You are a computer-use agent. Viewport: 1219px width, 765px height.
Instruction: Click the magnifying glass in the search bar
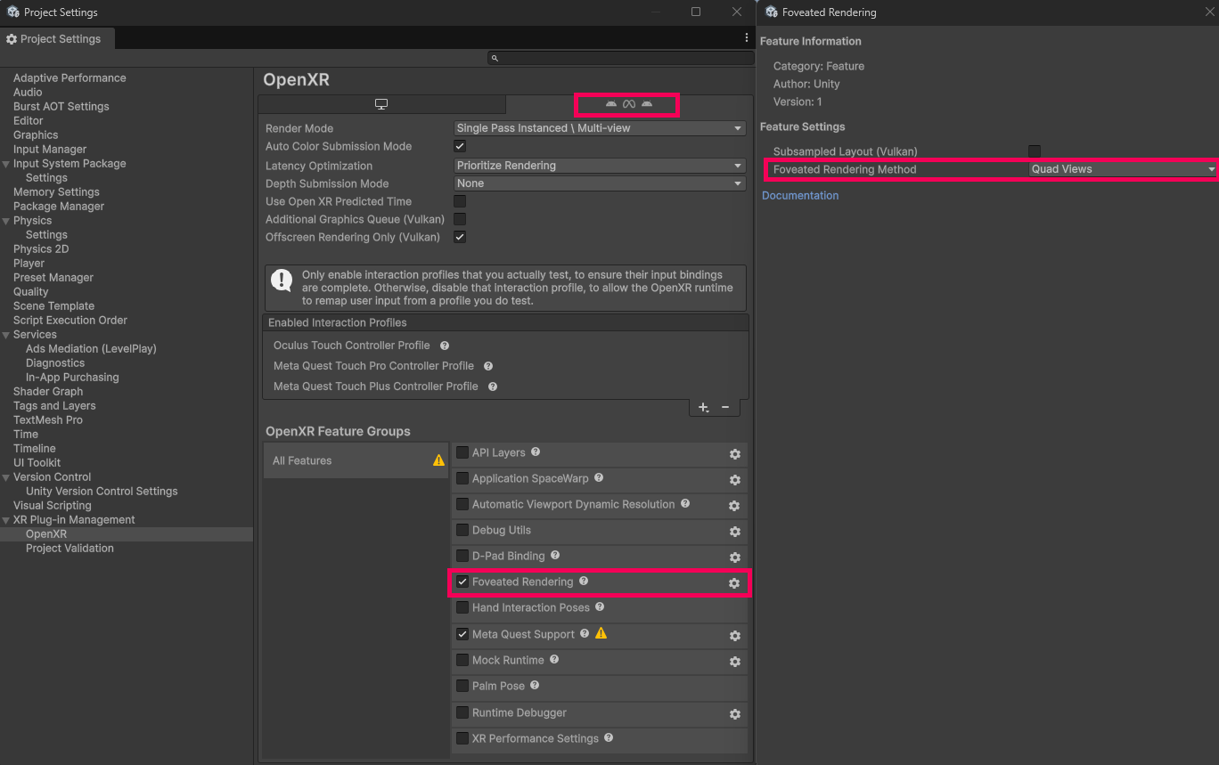pyautogui.click(x=495, y=57)
